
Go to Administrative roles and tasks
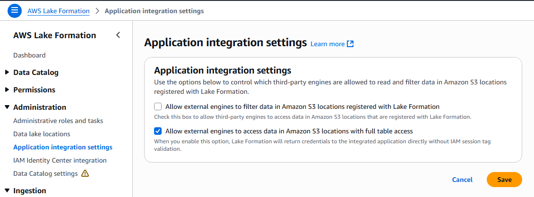58,121
